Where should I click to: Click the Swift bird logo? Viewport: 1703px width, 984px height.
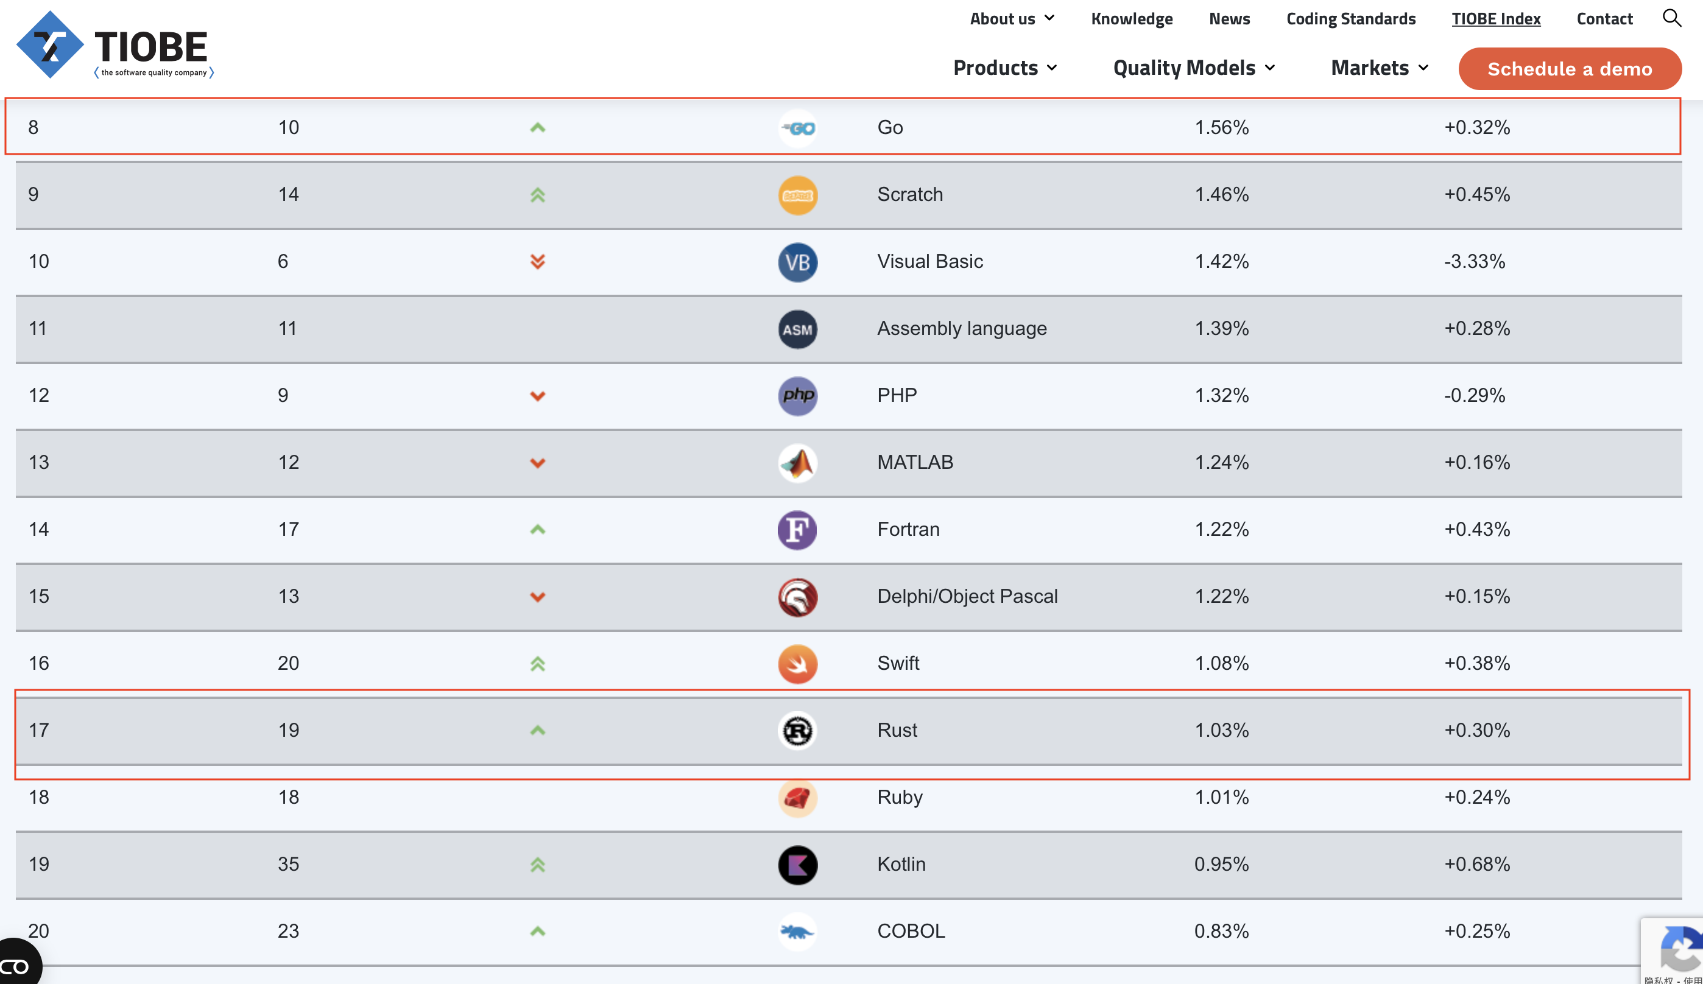(x=797, y=664)
